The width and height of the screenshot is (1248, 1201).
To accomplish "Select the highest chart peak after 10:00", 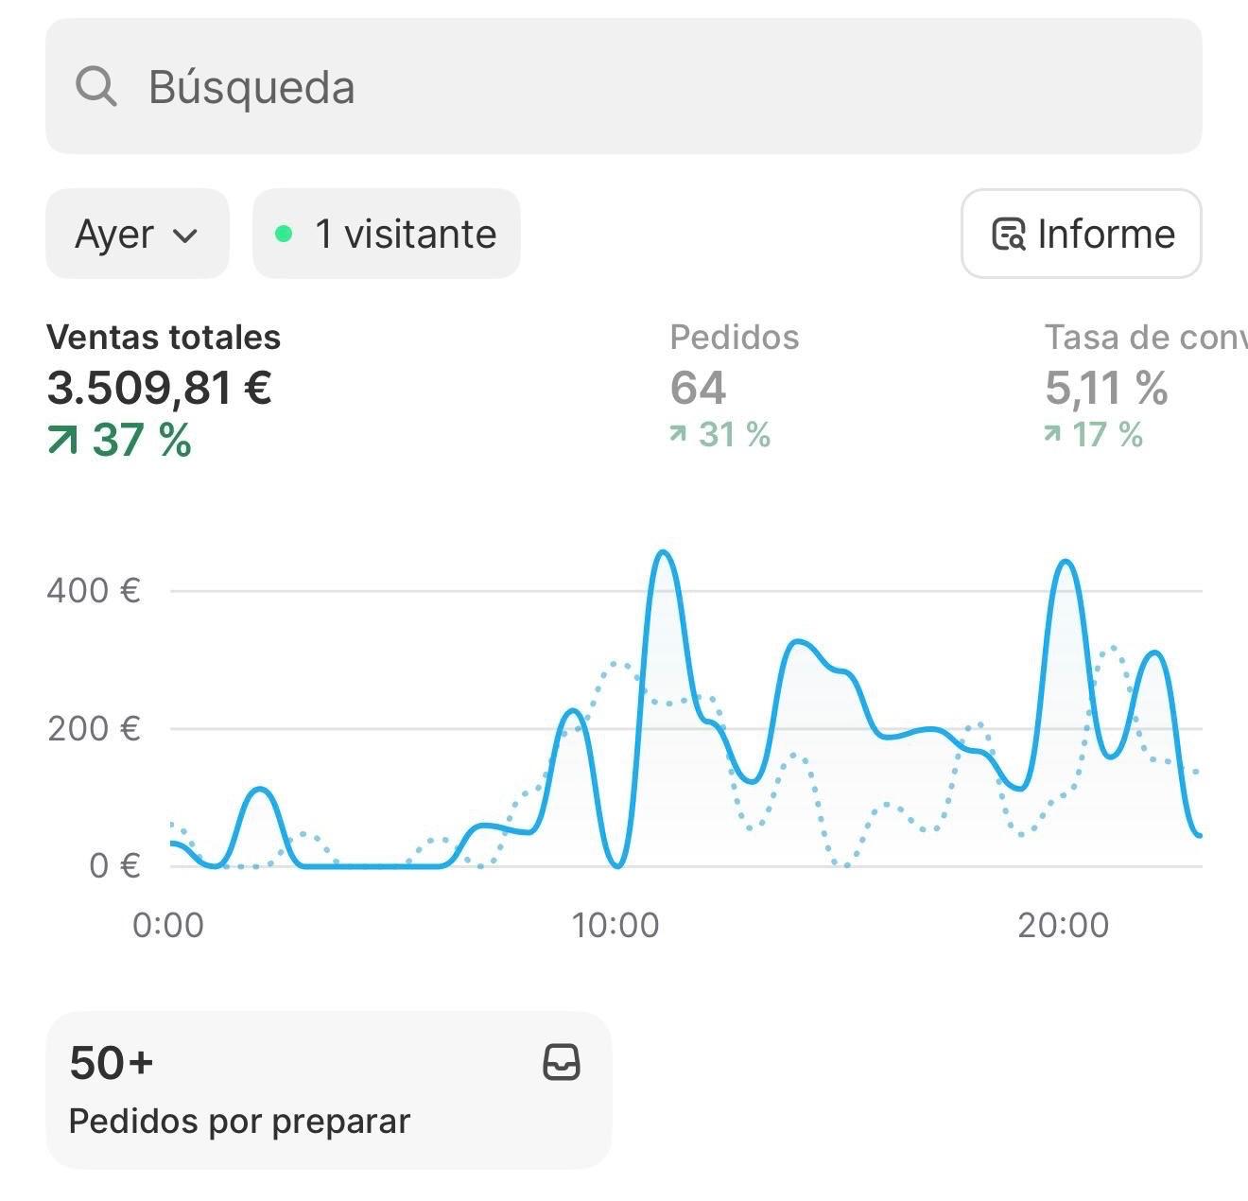I will click(x=664, y=553).
